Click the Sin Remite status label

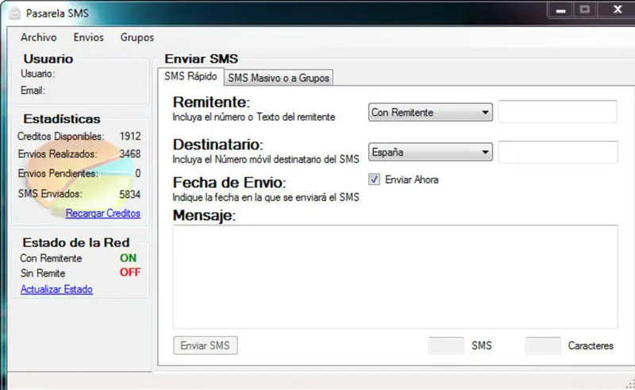[43, 273]
